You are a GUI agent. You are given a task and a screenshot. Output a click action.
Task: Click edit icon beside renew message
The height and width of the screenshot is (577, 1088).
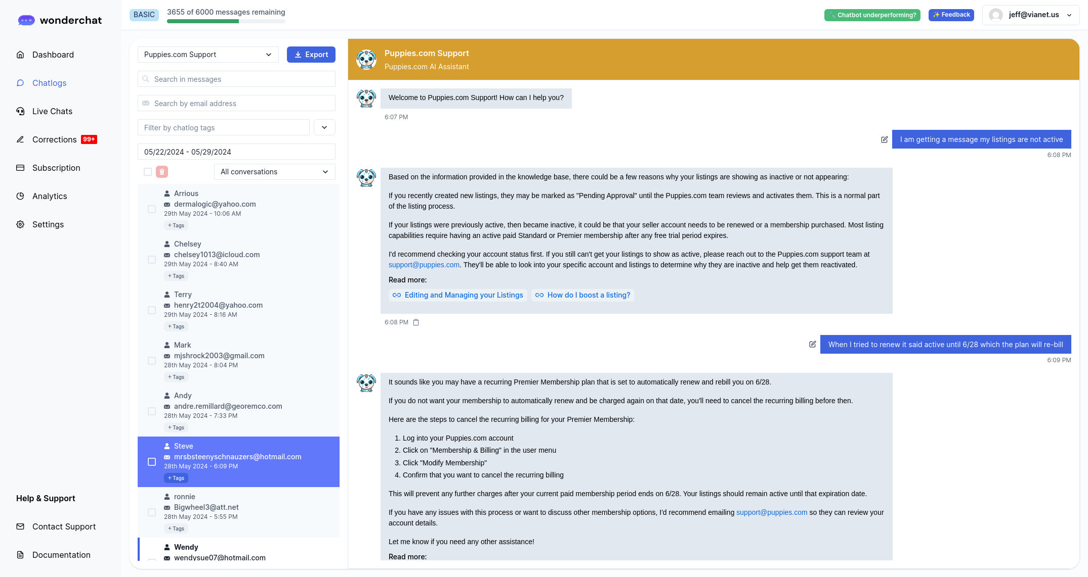coord(812,344)
